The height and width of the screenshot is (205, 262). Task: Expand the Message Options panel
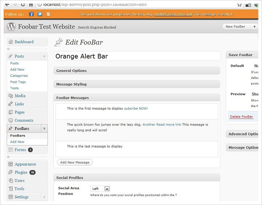(242, 148)
